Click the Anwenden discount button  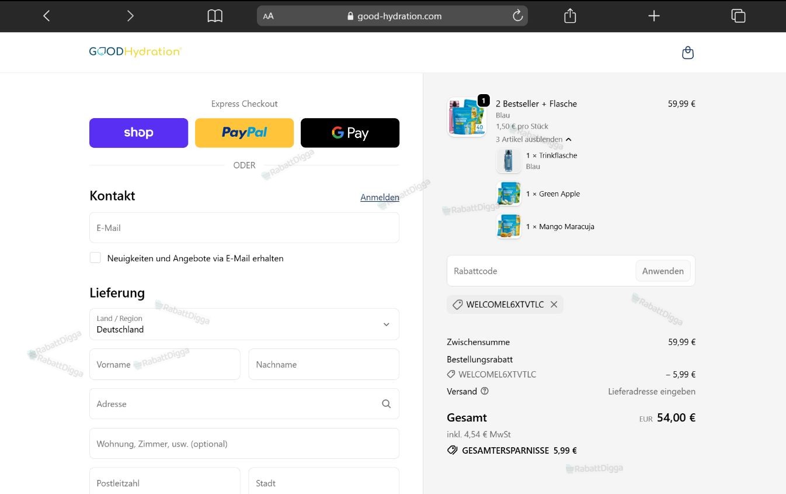click(663, 271)
